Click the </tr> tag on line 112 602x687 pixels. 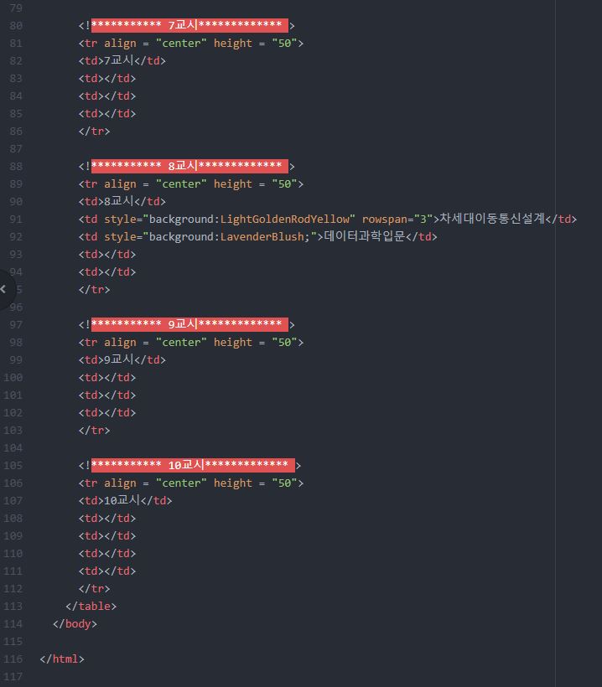[x=94, y=588]
